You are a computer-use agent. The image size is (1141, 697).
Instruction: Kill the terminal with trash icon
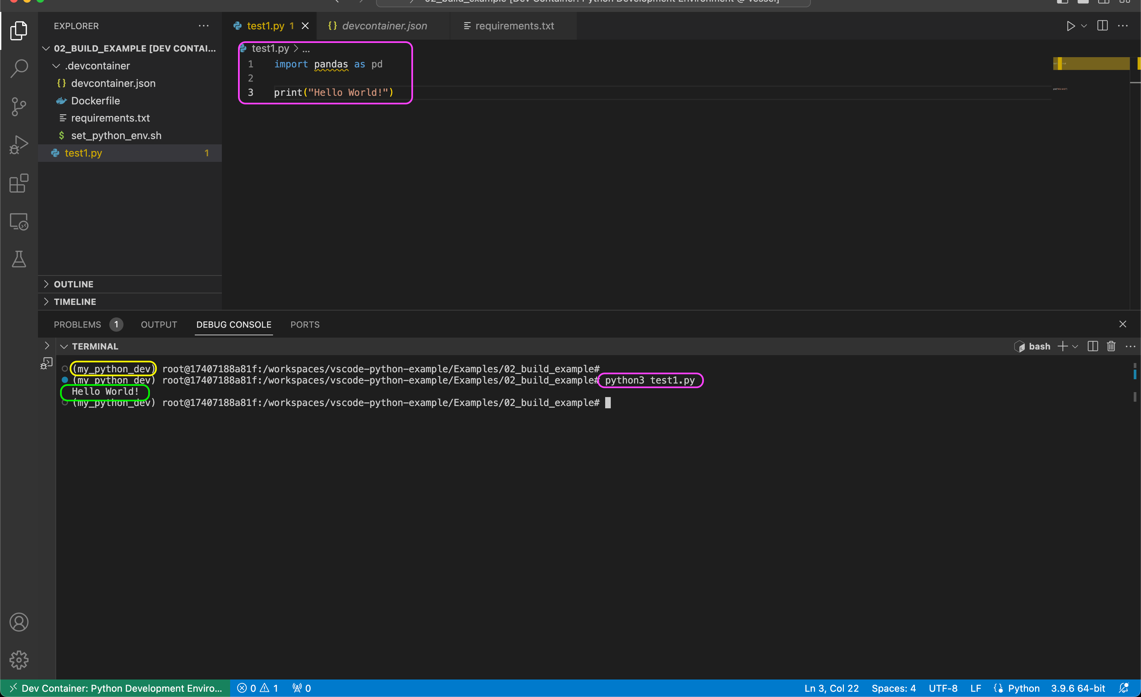1111,346
